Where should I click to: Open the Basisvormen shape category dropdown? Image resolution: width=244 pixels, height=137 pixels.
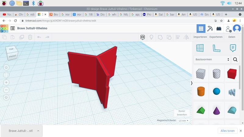point(212,59)
